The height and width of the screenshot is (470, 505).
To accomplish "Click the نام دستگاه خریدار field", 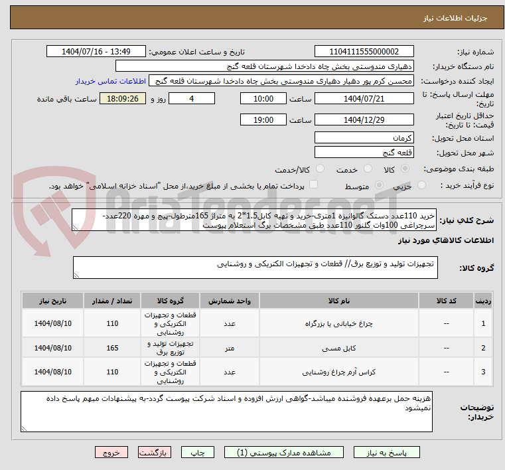I will [x=264, y=66].
